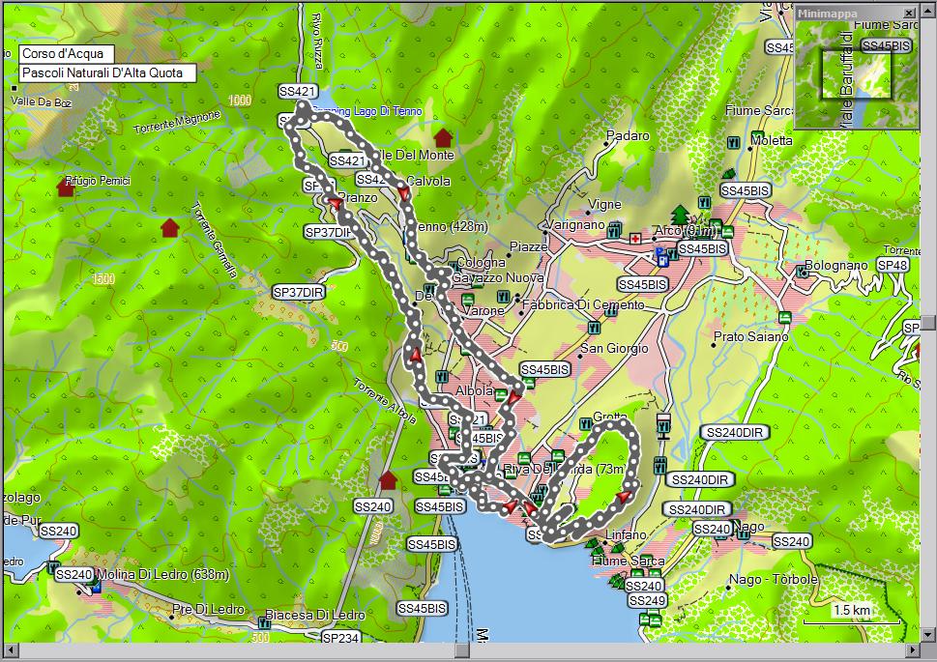Click the 1.5 km map scale bar
937x662 pixels.
point(852,614)
